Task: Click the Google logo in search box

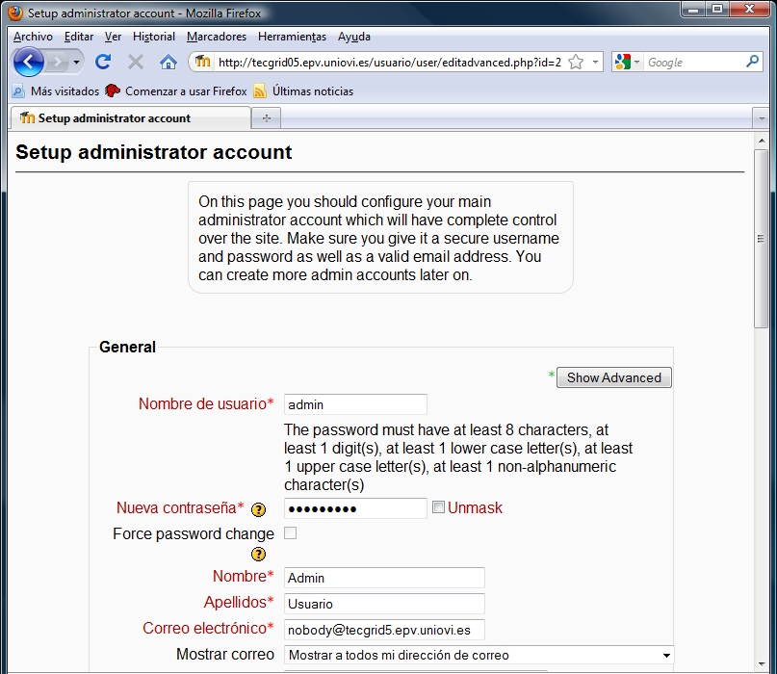Action: [x=622, y=62]
